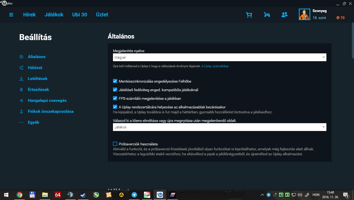Open the Játékok start page dropdown
Screen dimensions: 354x200
(220, 127)
